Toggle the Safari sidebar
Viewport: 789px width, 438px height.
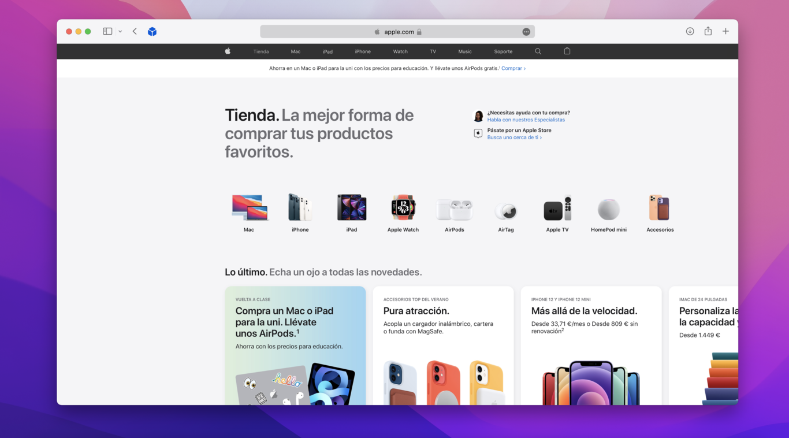pos(107,32)
